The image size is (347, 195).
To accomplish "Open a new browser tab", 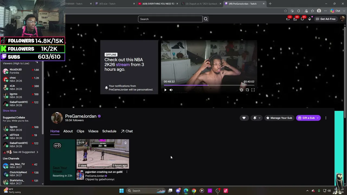I will [x=270, y=4].
